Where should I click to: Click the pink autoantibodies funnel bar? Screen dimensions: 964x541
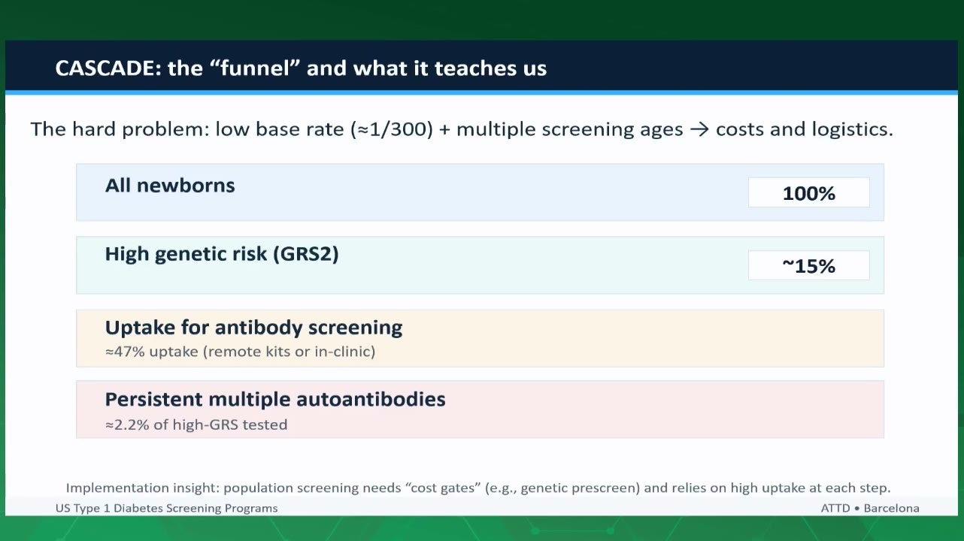coord(480,410)
